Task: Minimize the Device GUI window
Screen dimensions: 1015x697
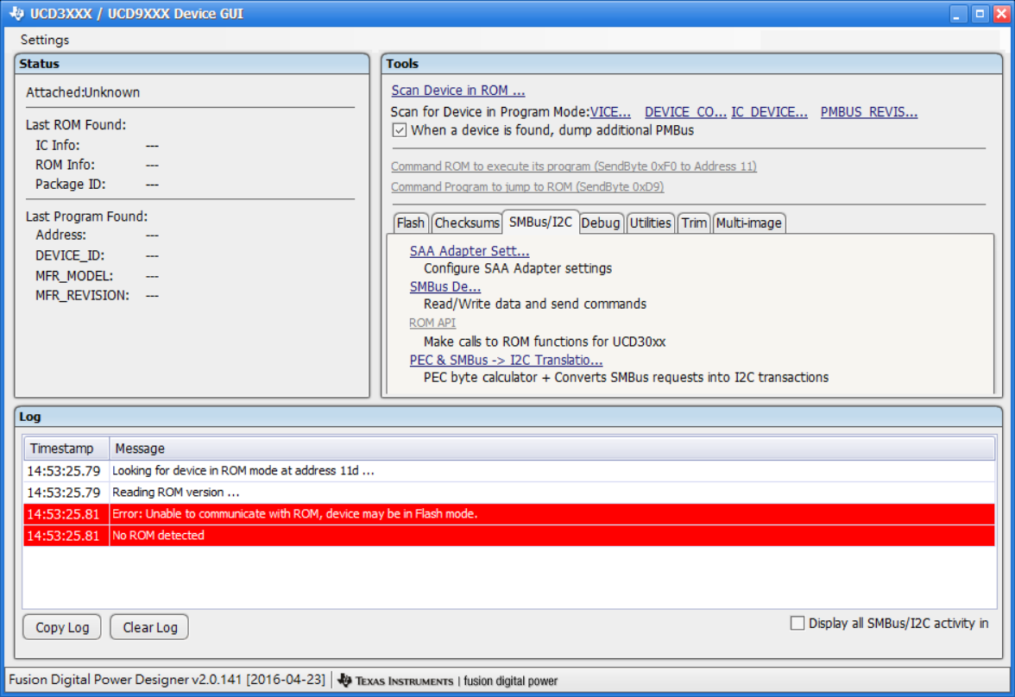Action: point(958,14)
